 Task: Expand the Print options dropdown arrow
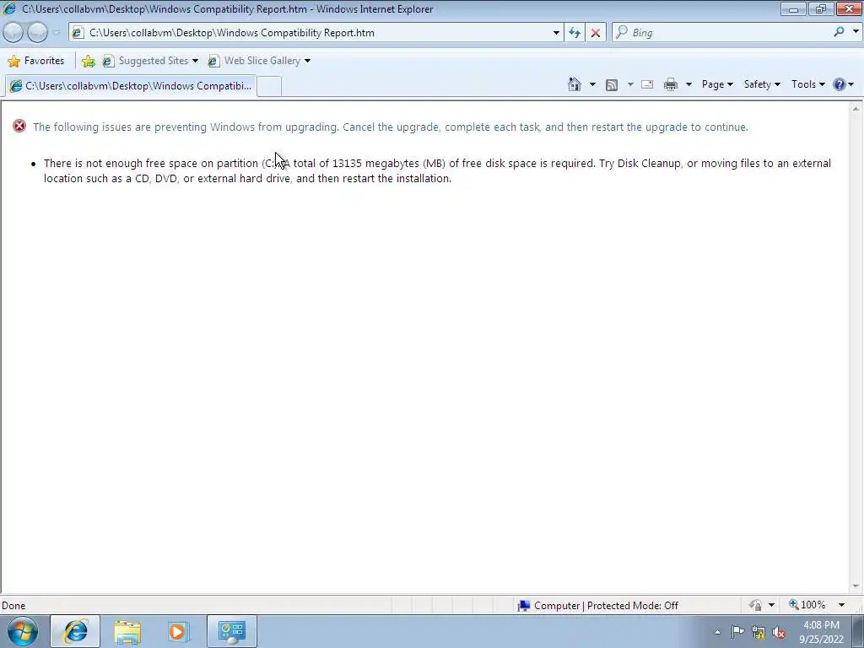688,84
